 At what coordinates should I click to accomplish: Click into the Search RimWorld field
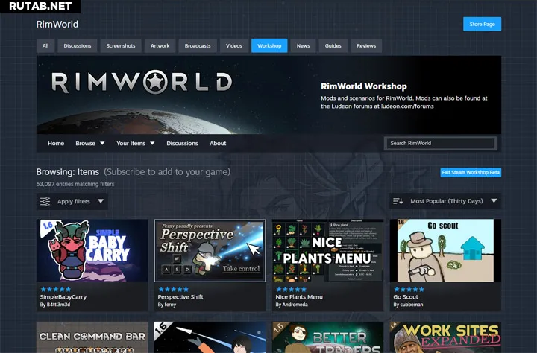point(440,143)
